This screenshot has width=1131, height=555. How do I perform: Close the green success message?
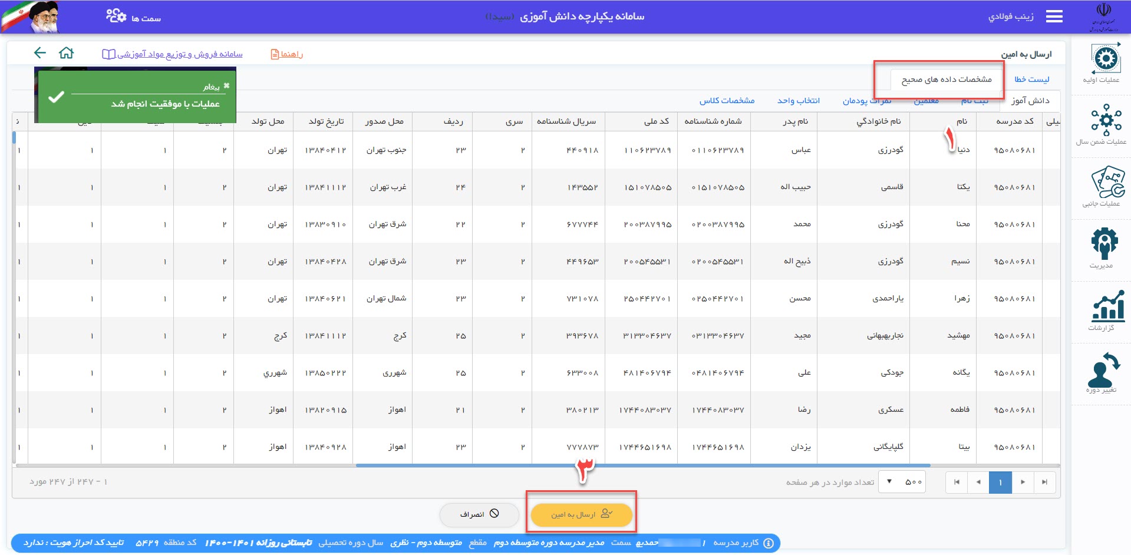coord(226,85)
